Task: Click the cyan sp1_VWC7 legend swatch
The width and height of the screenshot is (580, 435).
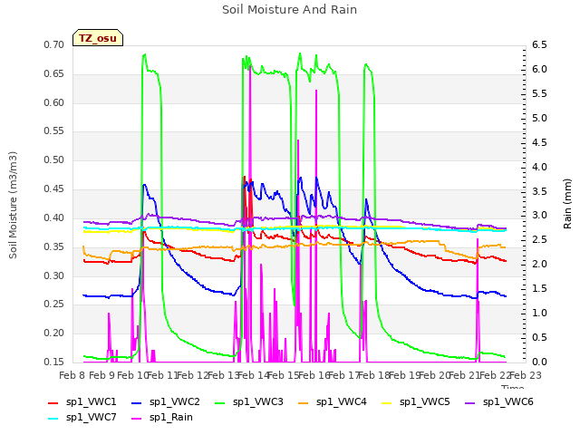Action: click(x=53, y=419)
